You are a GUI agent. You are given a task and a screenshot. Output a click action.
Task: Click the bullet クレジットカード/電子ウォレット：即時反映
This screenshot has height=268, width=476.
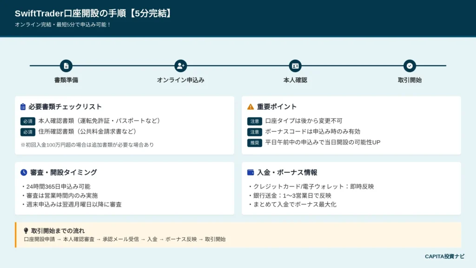point(311,187)
